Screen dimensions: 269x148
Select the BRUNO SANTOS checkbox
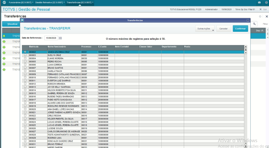pyautogui.click(x=25, y=68)
